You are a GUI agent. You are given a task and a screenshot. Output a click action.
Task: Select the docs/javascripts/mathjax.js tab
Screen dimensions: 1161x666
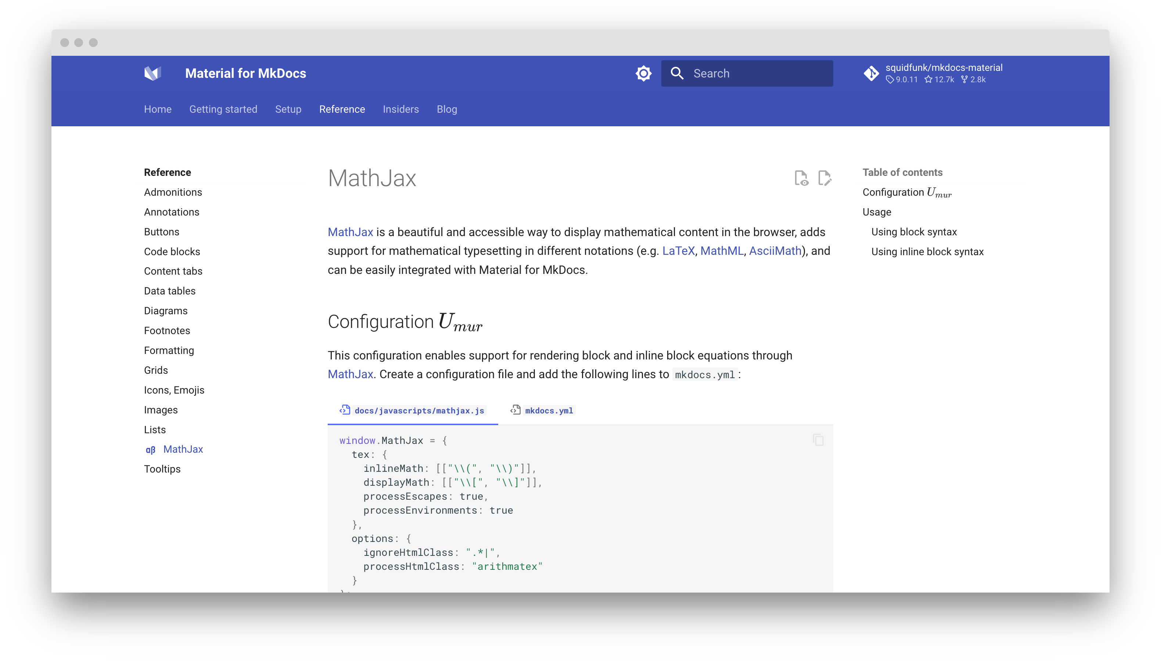pos(419,410)
